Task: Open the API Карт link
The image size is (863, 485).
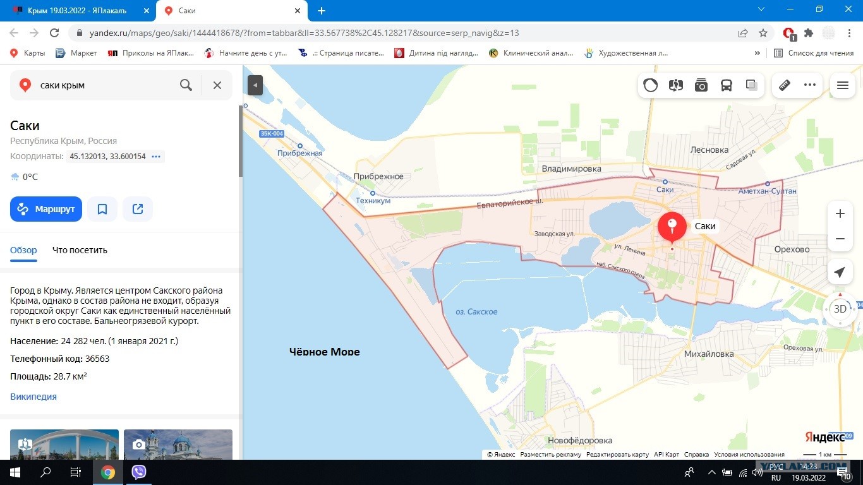Action: (x=667, y=455)
